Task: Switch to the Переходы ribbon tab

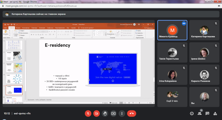Action: click(x=34, y=28)
